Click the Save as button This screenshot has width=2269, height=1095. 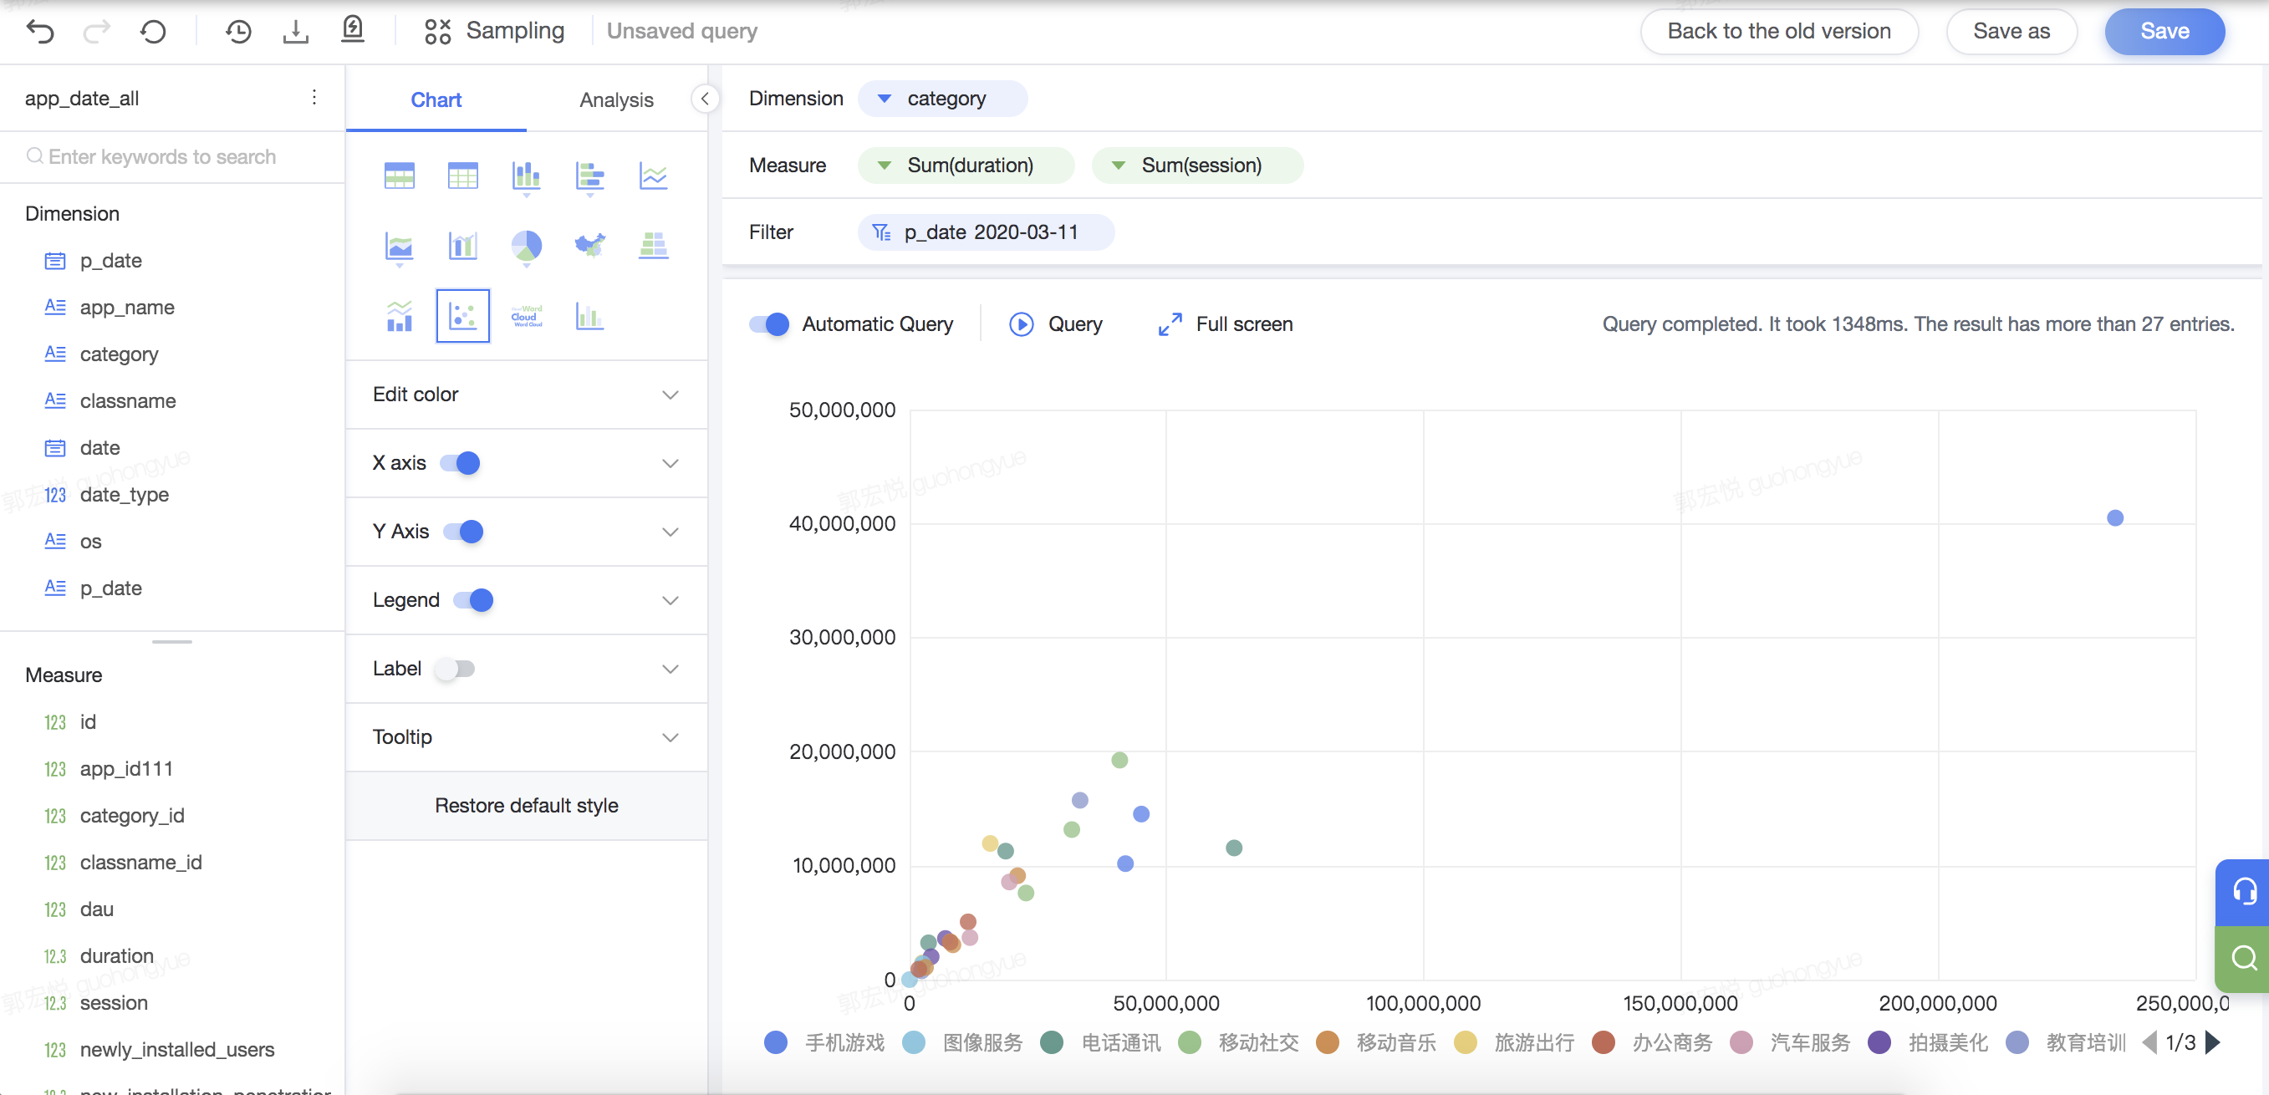pyautogui.click(x=2012, y=32)
